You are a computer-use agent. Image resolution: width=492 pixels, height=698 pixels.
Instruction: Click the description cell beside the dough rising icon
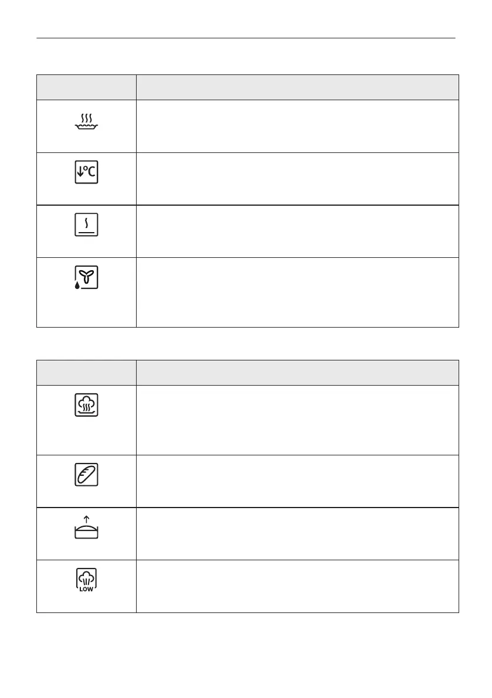tap(297, 533)
